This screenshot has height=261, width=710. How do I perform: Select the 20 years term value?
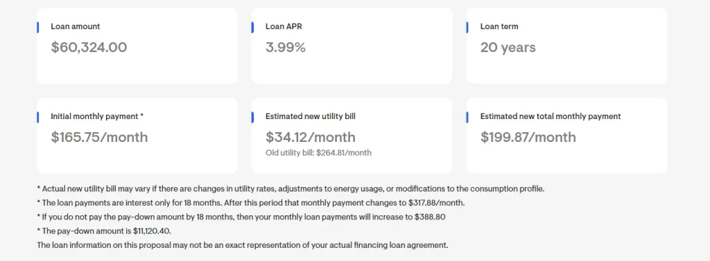click(508, 47)
